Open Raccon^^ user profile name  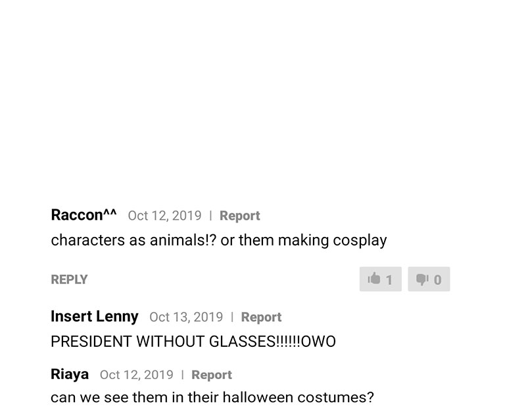[84, 215]
